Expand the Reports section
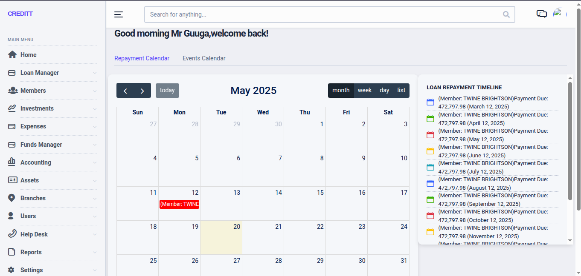 (94, 252)
